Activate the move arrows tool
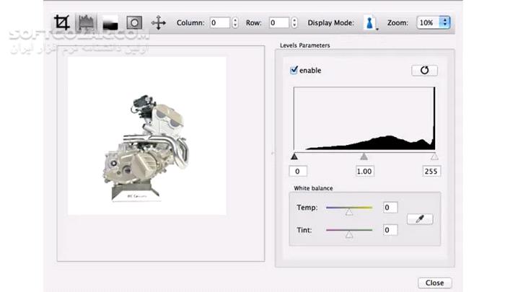 pyautogui.click(x=159, y=23)
